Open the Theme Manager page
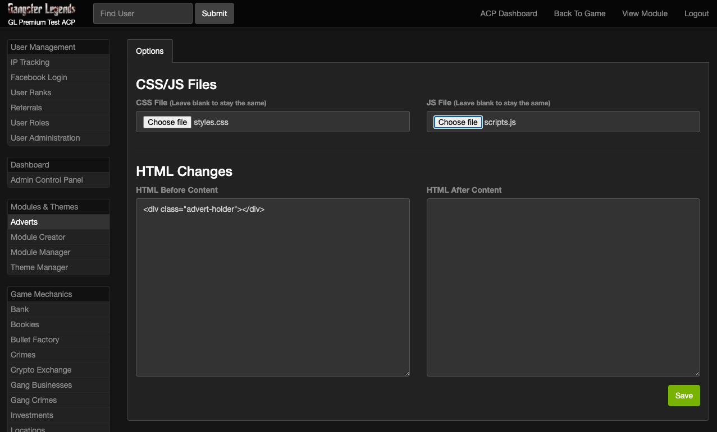This screenshot has width=717, height=432. [x=39, y=267]
